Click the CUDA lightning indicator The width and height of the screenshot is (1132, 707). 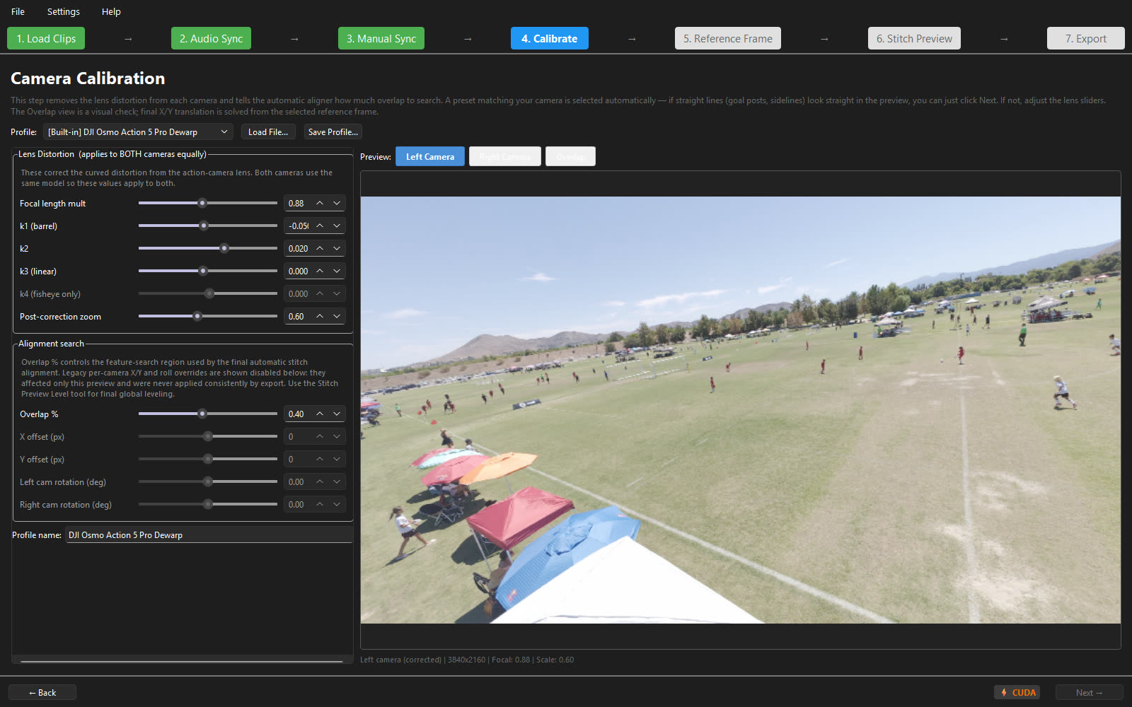pos(1017,693)
